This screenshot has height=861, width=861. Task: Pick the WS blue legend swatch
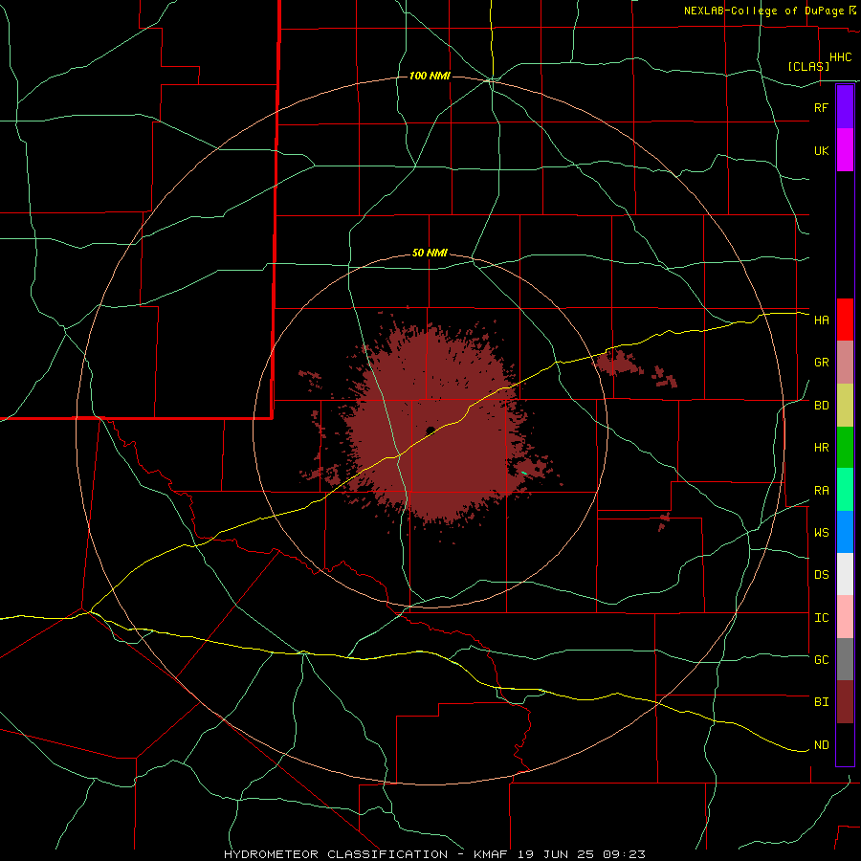(x=845, y=532)
